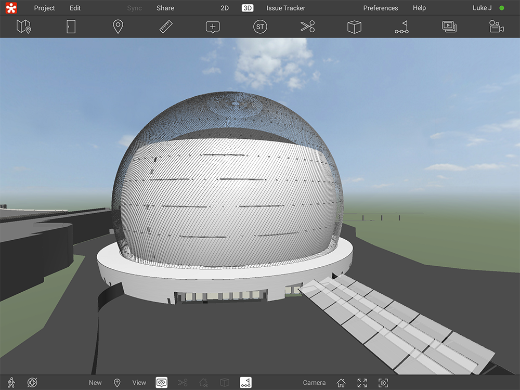Click the New label in bottom bar
Screen dimensions: 520x390
click(95, 382)
